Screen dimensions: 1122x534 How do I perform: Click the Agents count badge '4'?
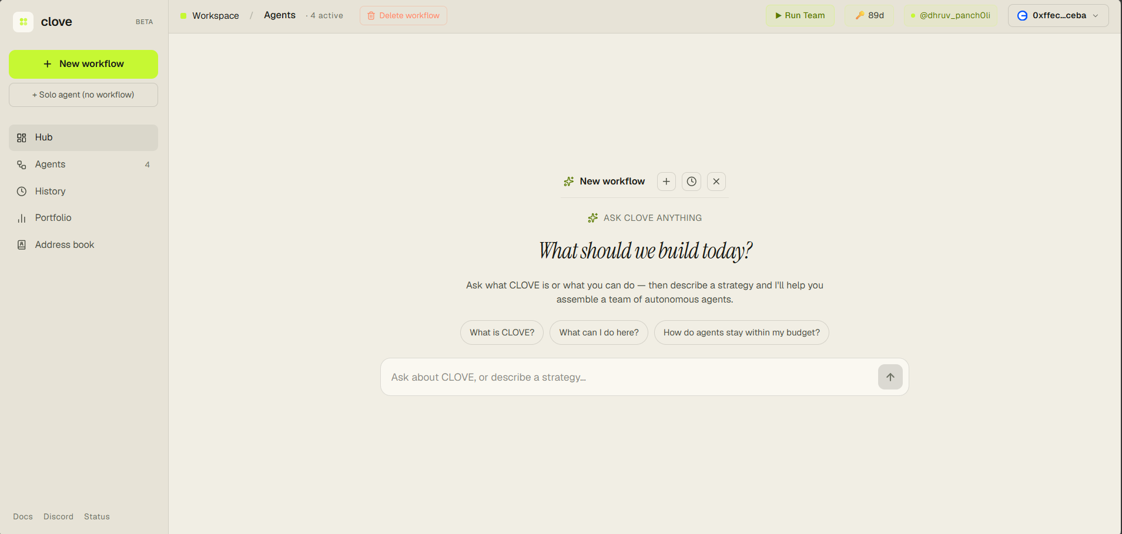pos(148,164)
